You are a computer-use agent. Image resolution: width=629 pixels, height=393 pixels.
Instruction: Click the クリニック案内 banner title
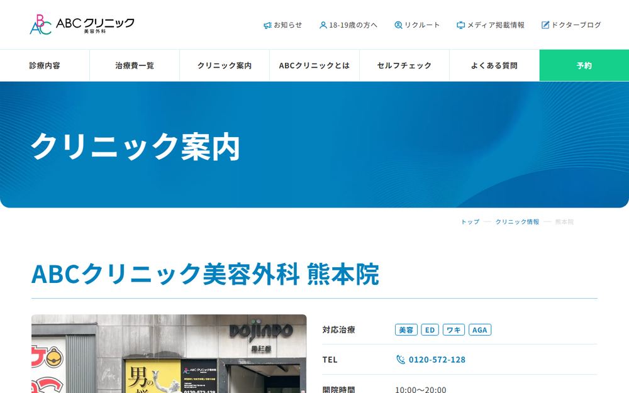coord(136,147)
